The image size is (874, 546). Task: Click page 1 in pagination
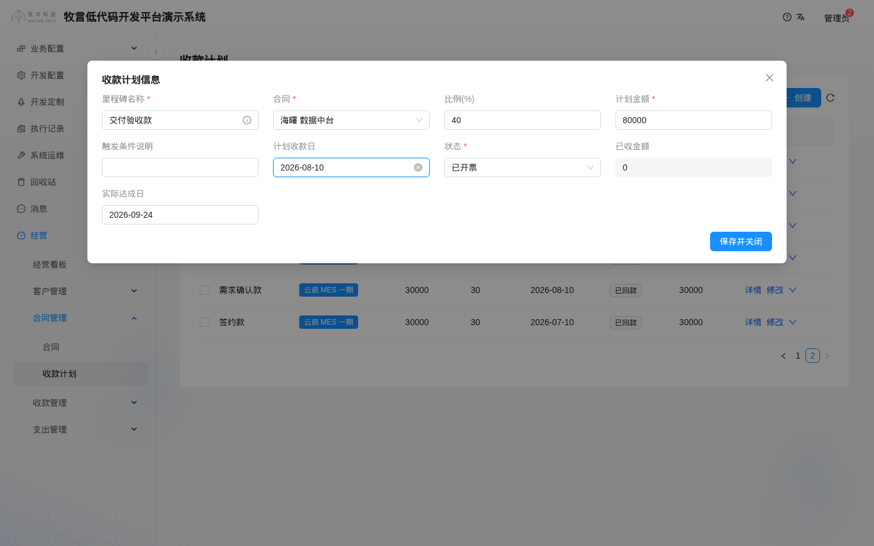point(798,356)
